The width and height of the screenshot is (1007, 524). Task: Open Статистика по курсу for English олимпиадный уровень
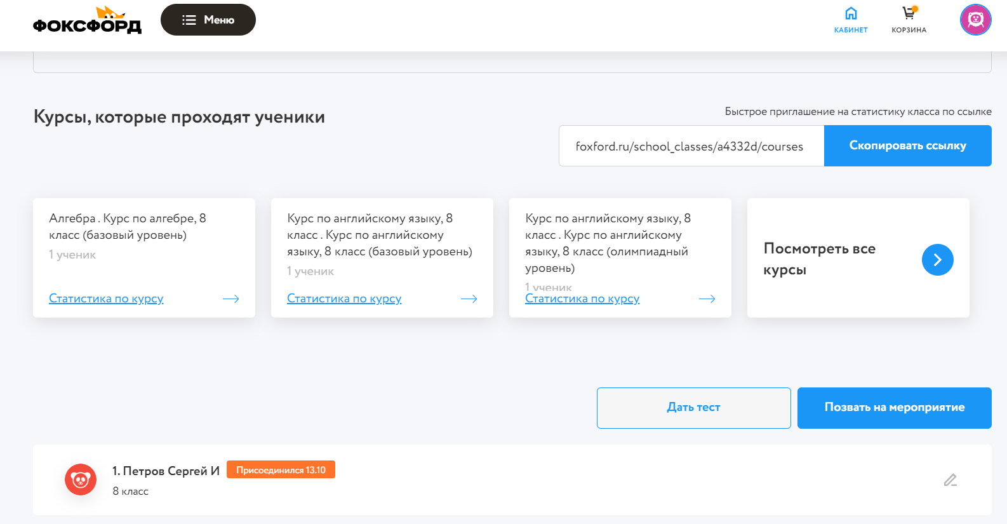[x=582, y=299]
